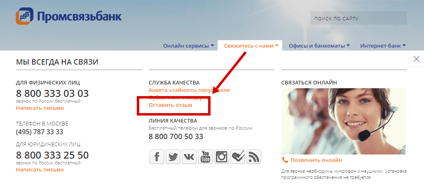Screen dimensions: 424x193
Task: Open the Instagram icon
Action: point(222,157)
